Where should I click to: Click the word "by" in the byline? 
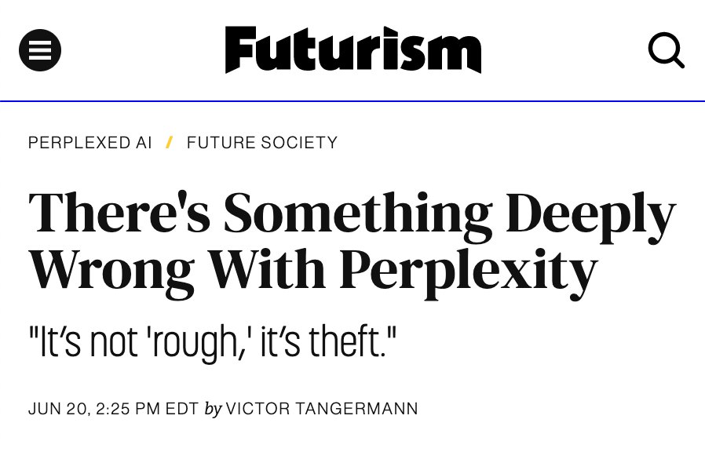coord(213,409)
